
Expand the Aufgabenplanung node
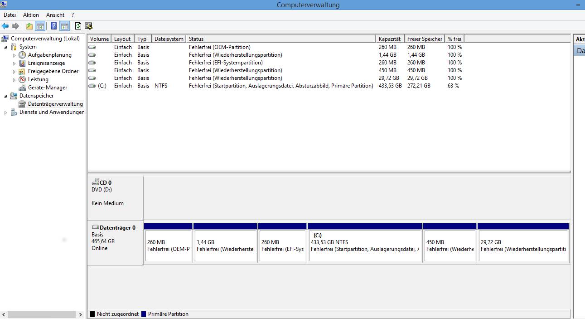click(x=15, y=55)
